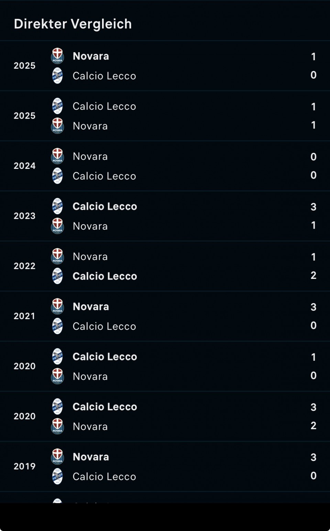Tap Novara crest in 2020 1-0 match
This screenshot has width=330, height=531.
(x=57, y=376)
